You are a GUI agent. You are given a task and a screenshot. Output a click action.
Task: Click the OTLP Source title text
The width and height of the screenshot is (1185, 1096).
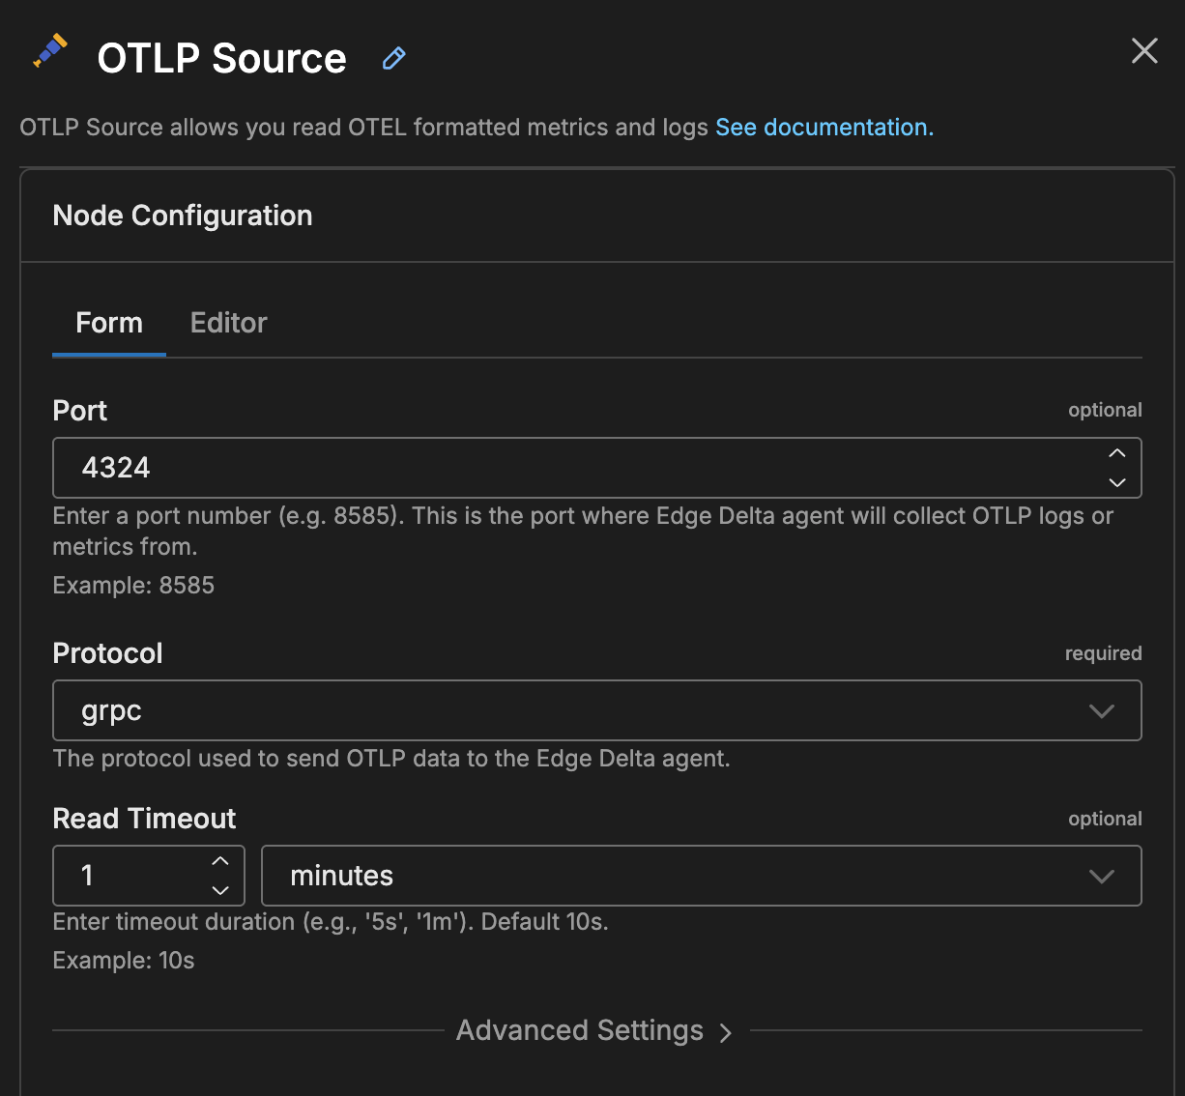click(221, 59)
